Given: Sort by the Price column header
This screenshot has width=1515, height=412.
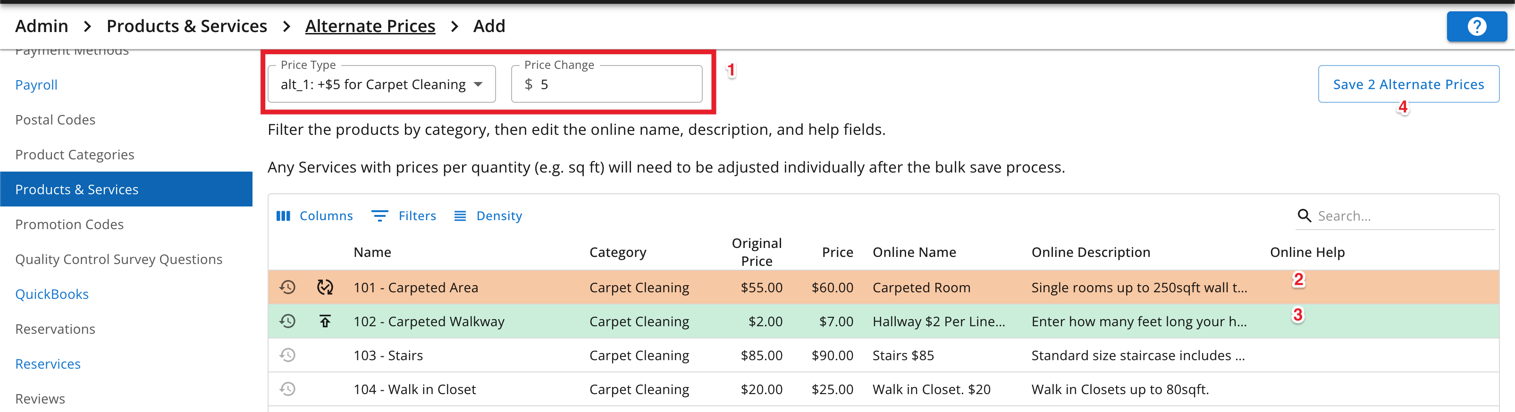Looking at the screenshot, I should click(x=837, y=252).
